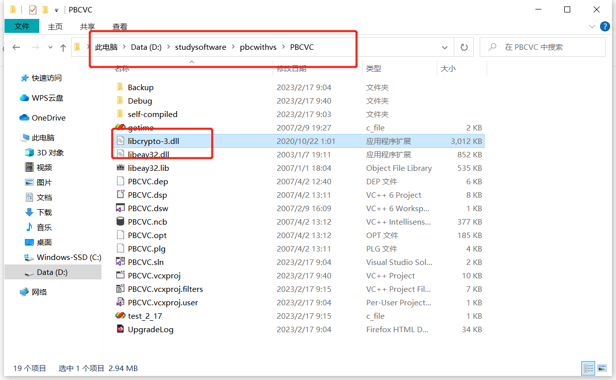The image size is (616, 380).
Task: Refresh the folder view
Action: point(464,47)
